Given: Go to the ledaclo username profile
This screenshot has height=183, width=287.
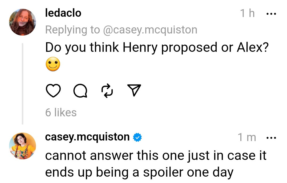Looking at the screenshot, I should click(x=63, y=13).
